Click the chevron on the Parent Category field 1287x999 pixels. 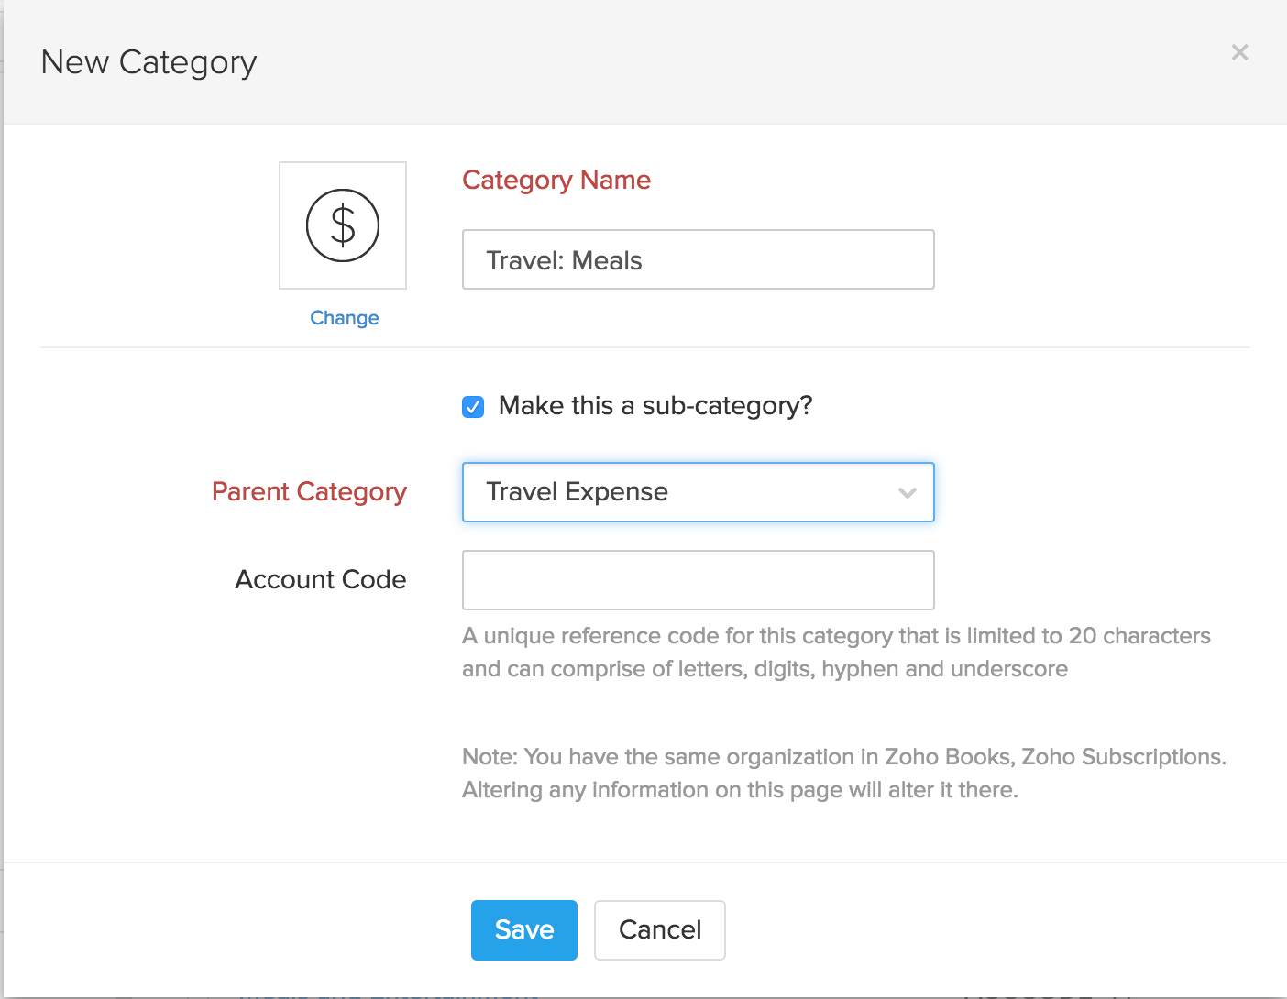click(x=906, y=492)
